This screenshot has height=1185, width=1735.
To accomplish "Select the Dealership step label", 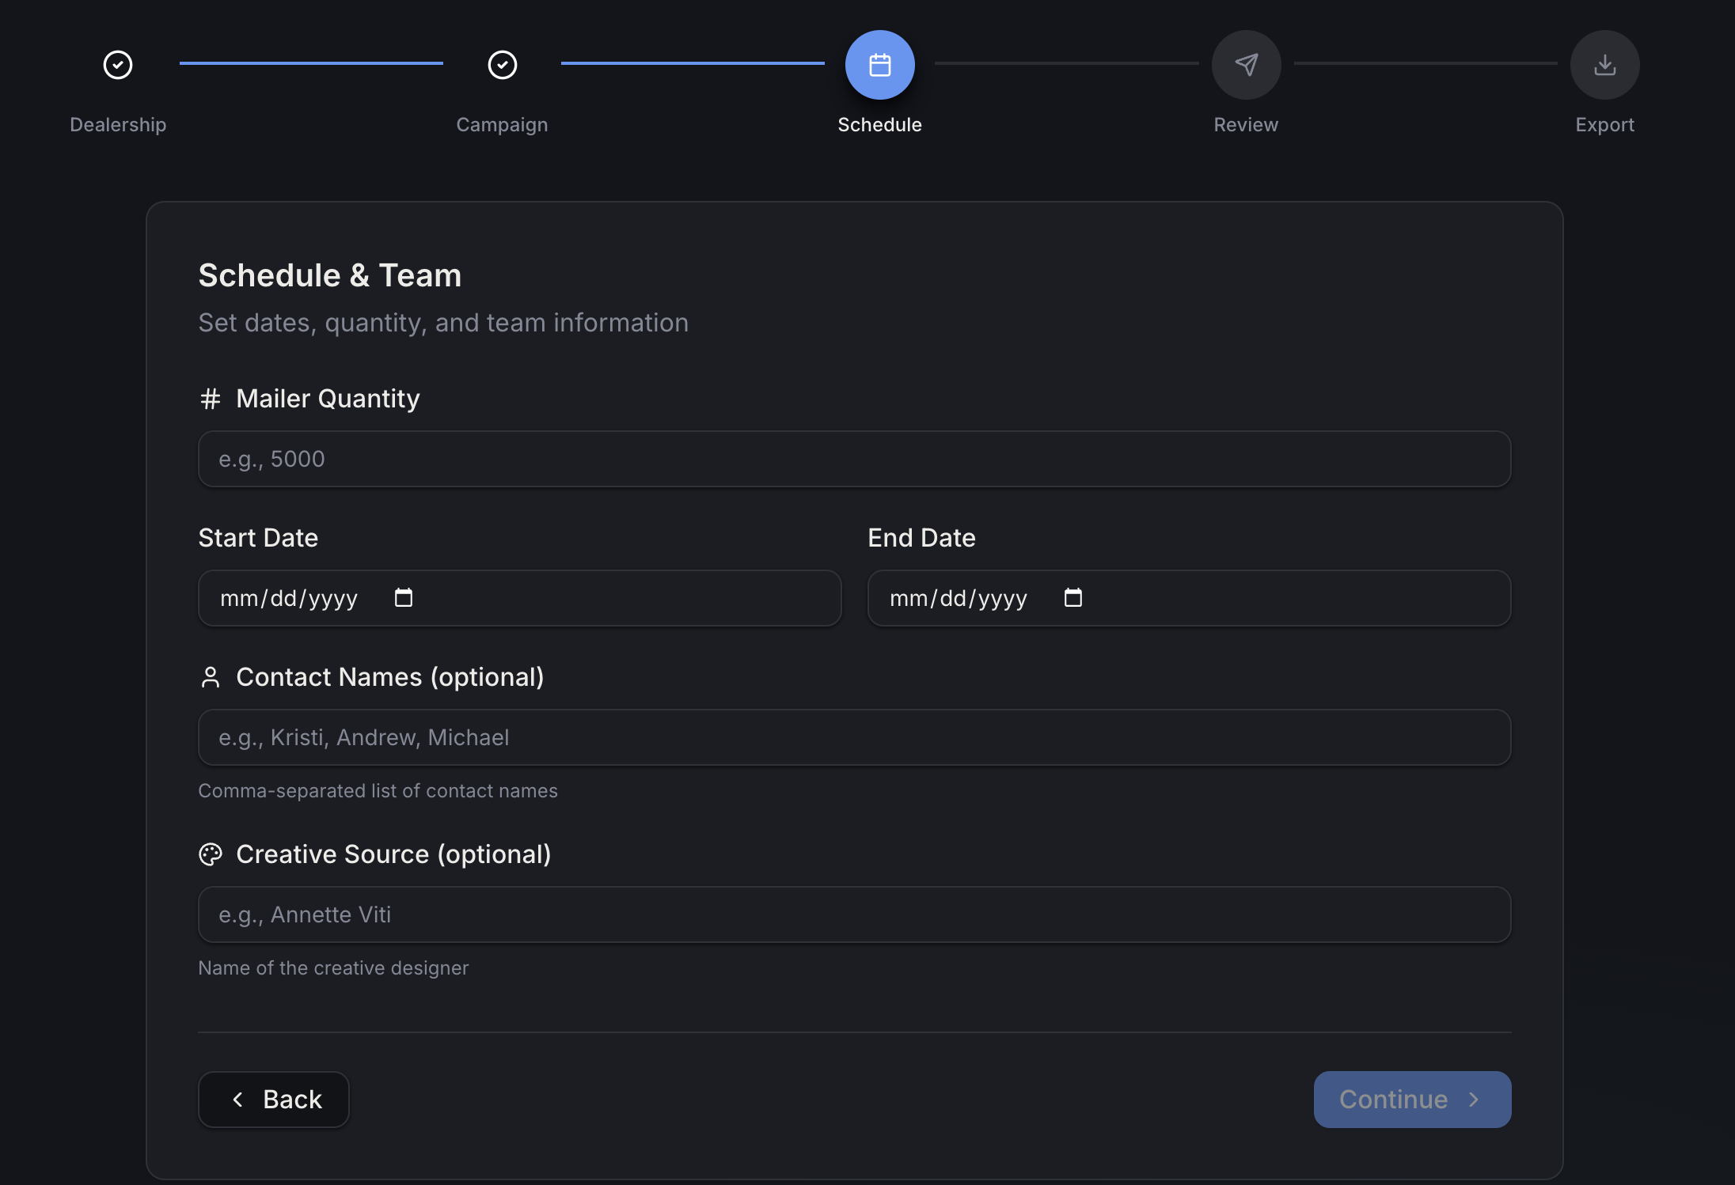I will click(118, 125).
